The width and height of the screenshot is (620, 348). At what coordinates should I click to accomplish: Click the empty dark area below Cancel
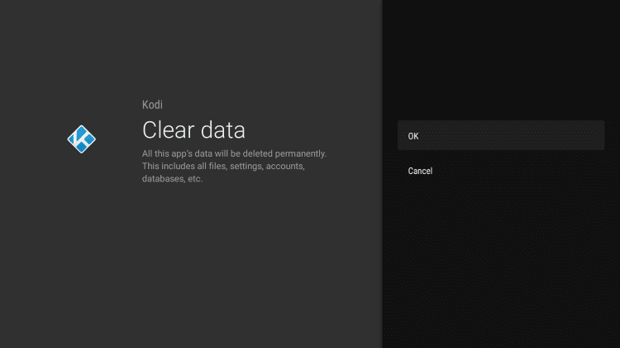click(501, 265)
